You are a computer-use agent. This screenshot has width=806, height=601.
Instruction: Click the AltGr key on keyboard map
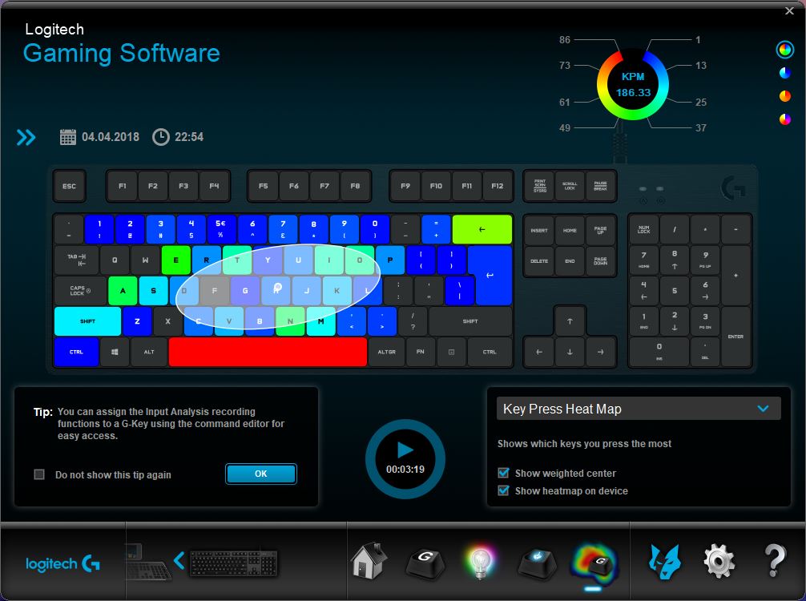[x=386, y=352]
